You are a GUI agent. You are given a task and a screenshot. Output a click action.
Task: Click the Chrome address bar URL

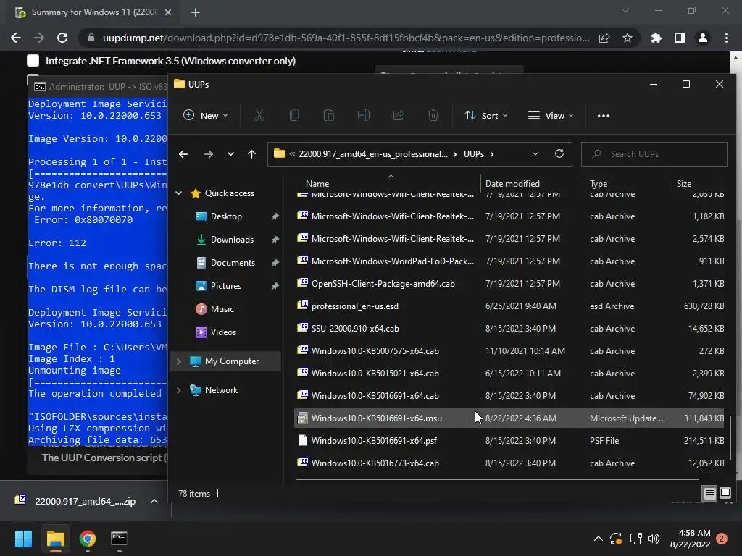(346, 38)
